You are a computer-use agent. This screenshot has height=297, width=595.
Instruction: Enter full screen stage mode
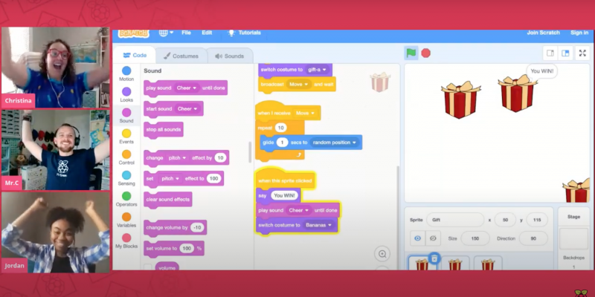tap(582, 53)
